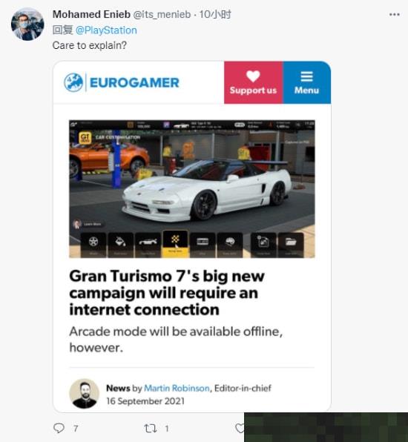The width and height of the screenshot is (408, 442).
Task: Click the Martin Robinson author portrait
Action: tap(84, 394)
